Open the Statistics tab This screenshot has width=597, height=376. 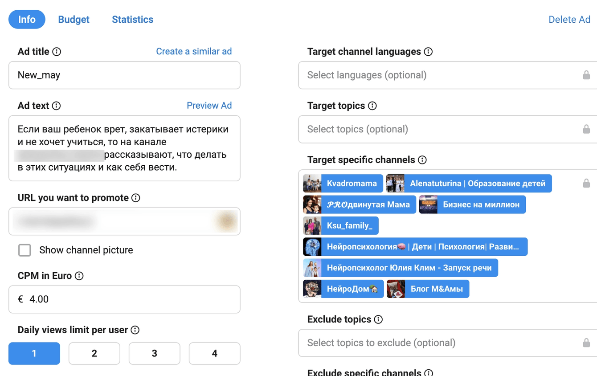click(132, 20)
